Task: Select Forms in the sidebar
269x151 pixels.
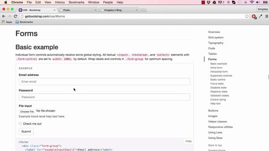Action: pos(212,59)
